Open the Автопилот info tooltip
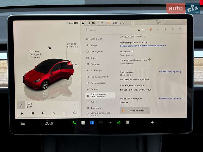The width and height of the screenshot is (203, 152). click(133, 51)
